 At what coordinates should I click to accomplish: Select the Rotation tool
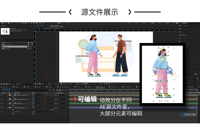pyautogui.click(x=14, y=23)
